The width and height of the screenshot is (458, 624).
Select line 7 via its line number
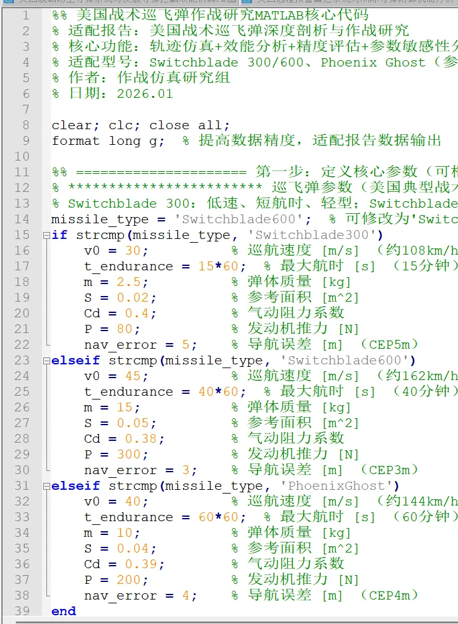tap(26, 110)
